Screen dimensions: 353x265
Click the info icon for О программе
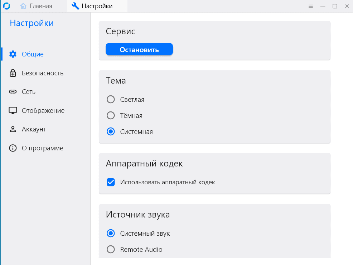coord(13,148)
